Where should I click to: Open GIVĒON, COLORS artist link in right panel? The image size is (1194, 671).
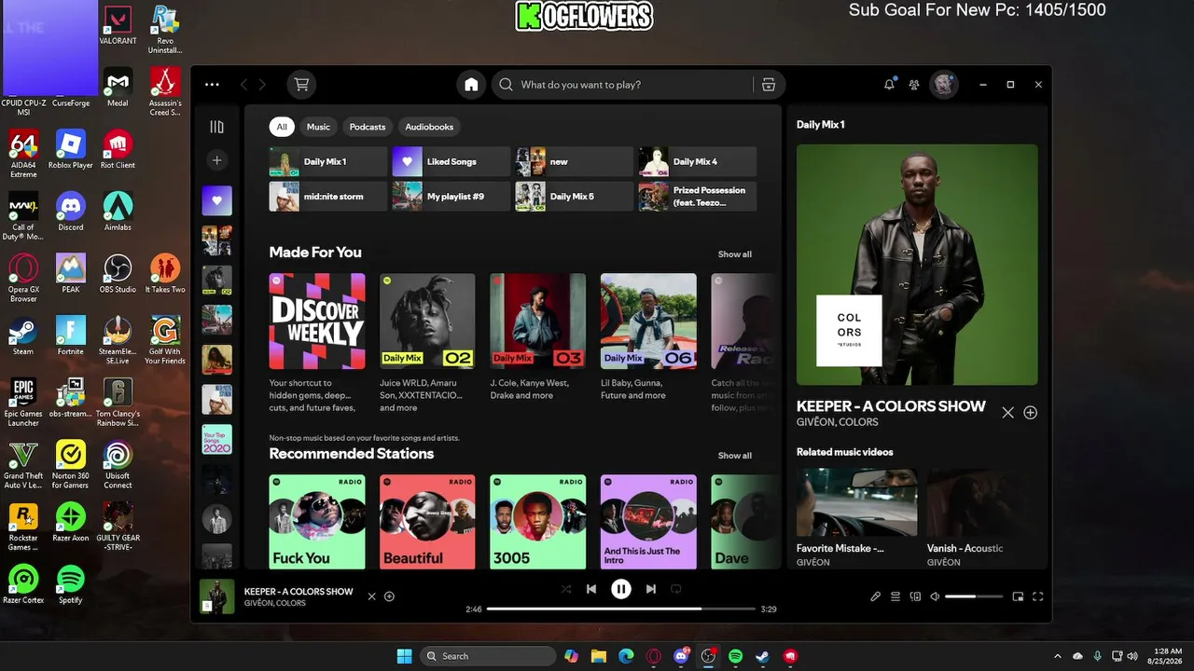838,422
